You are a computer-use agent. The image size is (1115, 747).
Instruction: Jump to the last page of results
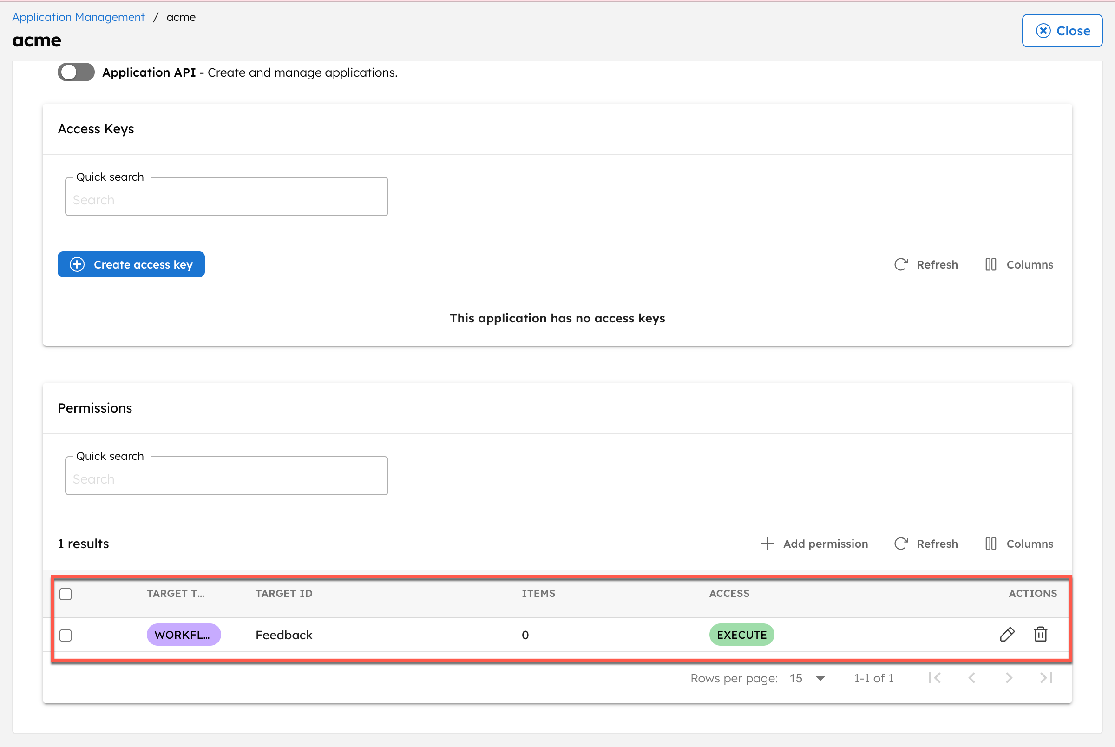click(1046, 678)
